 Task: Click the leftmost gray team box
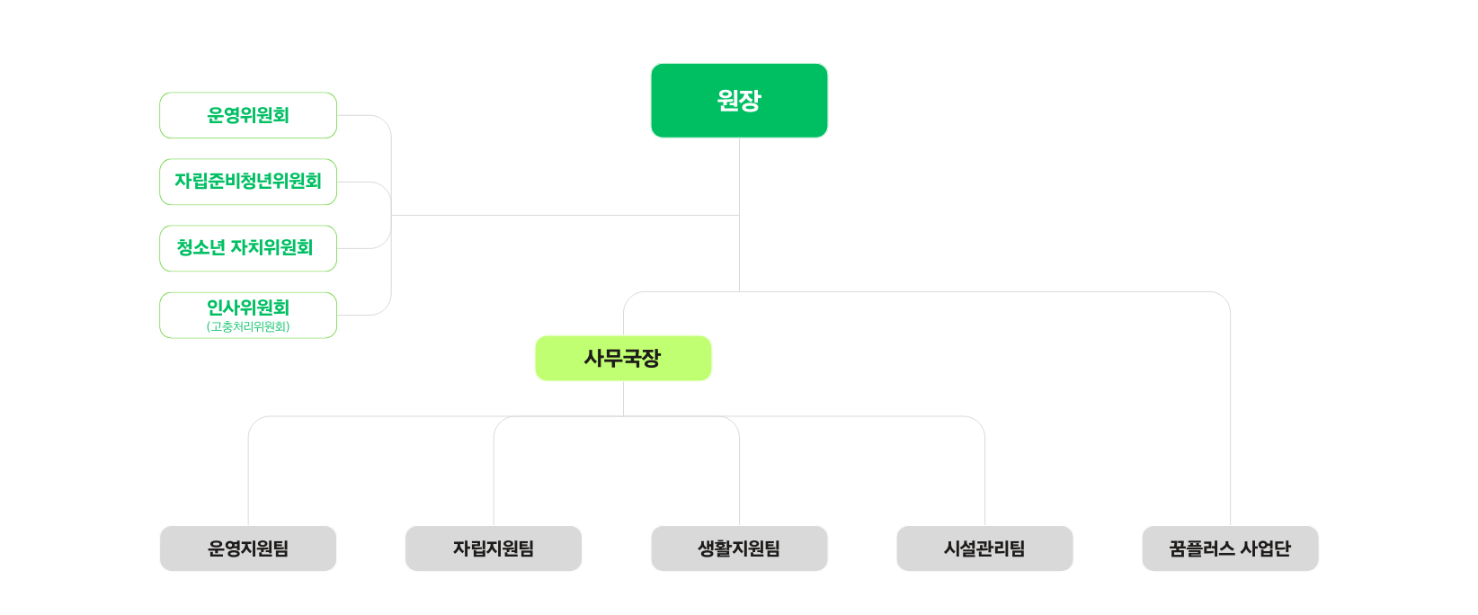[248, 548]
